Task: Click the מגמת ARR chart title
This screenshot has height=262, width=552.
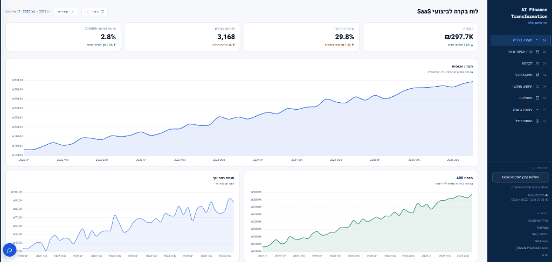Action: pos(465,178)
